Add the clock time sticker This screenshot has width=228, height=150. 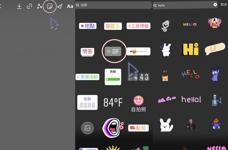[138, 77]
